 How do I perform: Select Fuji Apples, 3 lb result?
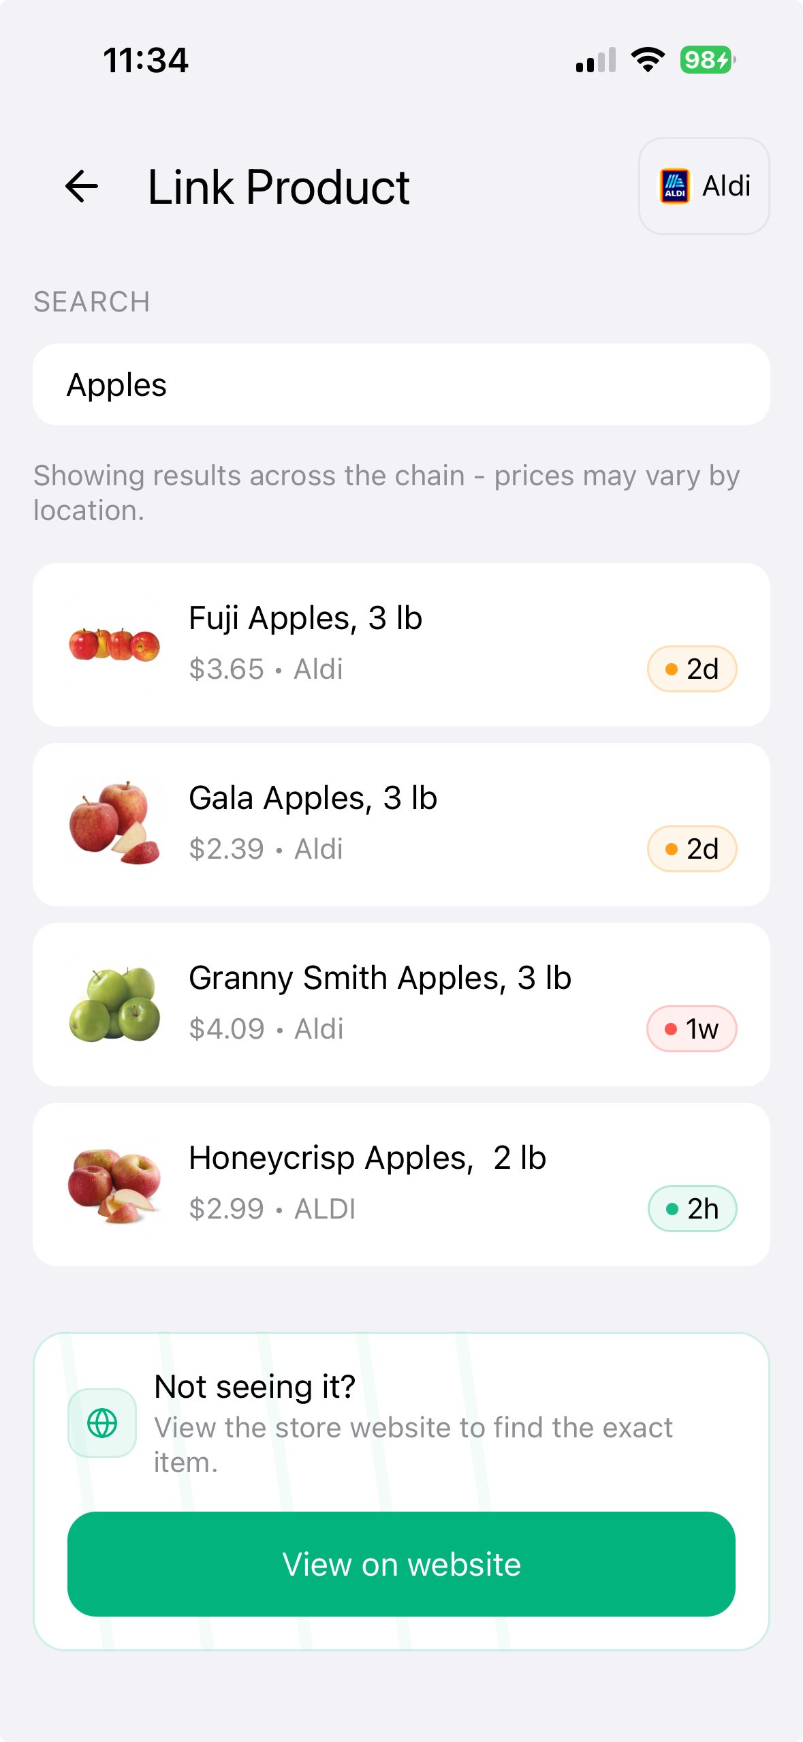click(401, 644)
